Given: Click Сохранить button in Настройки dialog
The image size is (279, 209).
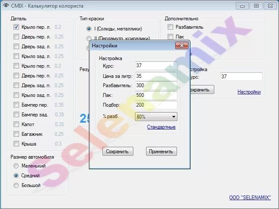Looking at the screenshot, I should tap(118, 151).
